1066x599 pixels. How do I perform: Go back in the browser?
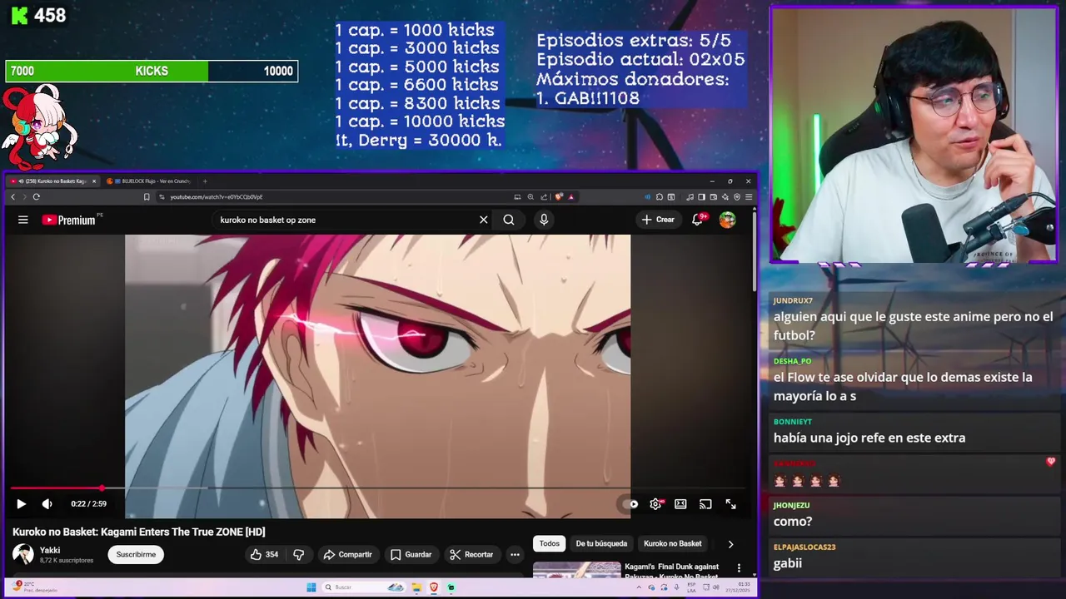[12, 197]
